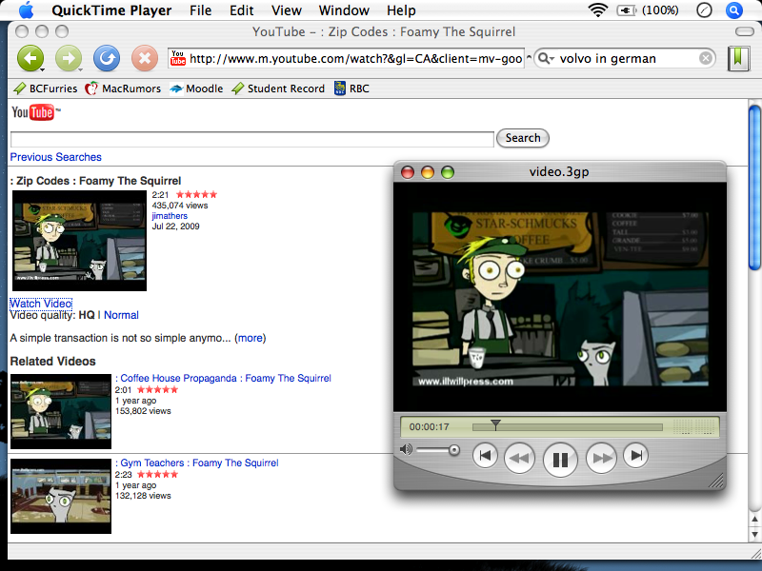Open the File menu
The height and width of the screenshot is (571, 762).
click(200, 10)
